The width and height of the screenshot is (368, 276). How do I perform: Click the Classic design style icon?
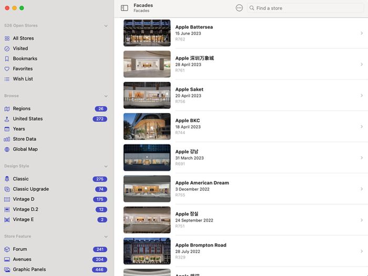pyautogui.click(x=7, y=179)
